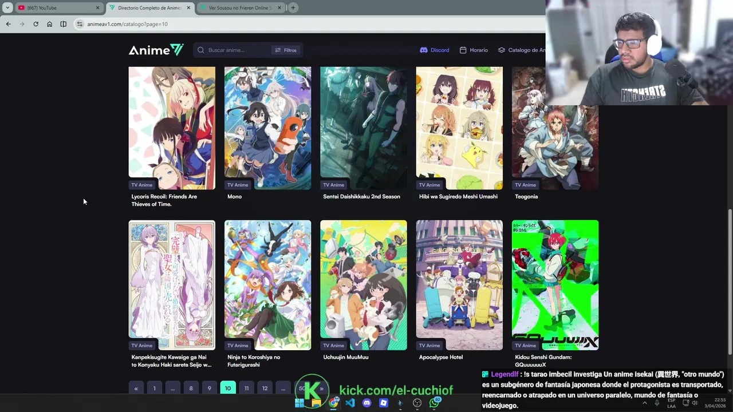Viewport: 733px width, 412px height.
Task: Open the browser side panel icon
Action: point(63,24)
